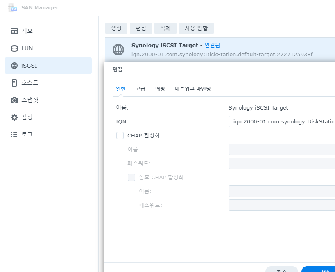The width and height of the screenshot is (335, 272).
Task: Click the 편집 dialog title
Action: click(x=117, y=69)
